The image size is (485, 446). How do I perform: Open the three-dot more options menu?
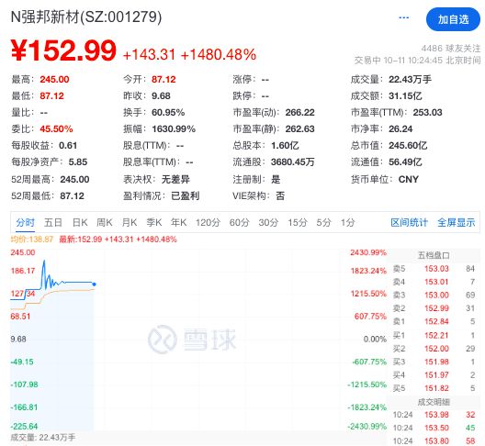click(403, 18)
